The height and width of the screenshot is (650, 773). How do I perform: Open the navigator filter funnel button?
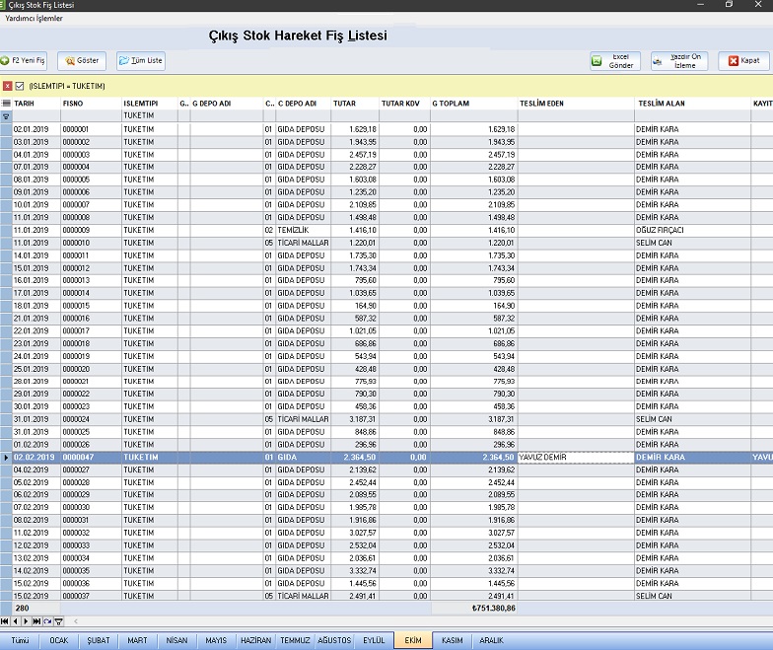pyautogui.click(x=58, y=621)
